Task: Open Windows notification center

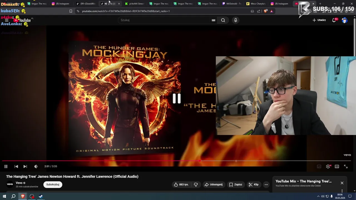Action: coord(350,196)
